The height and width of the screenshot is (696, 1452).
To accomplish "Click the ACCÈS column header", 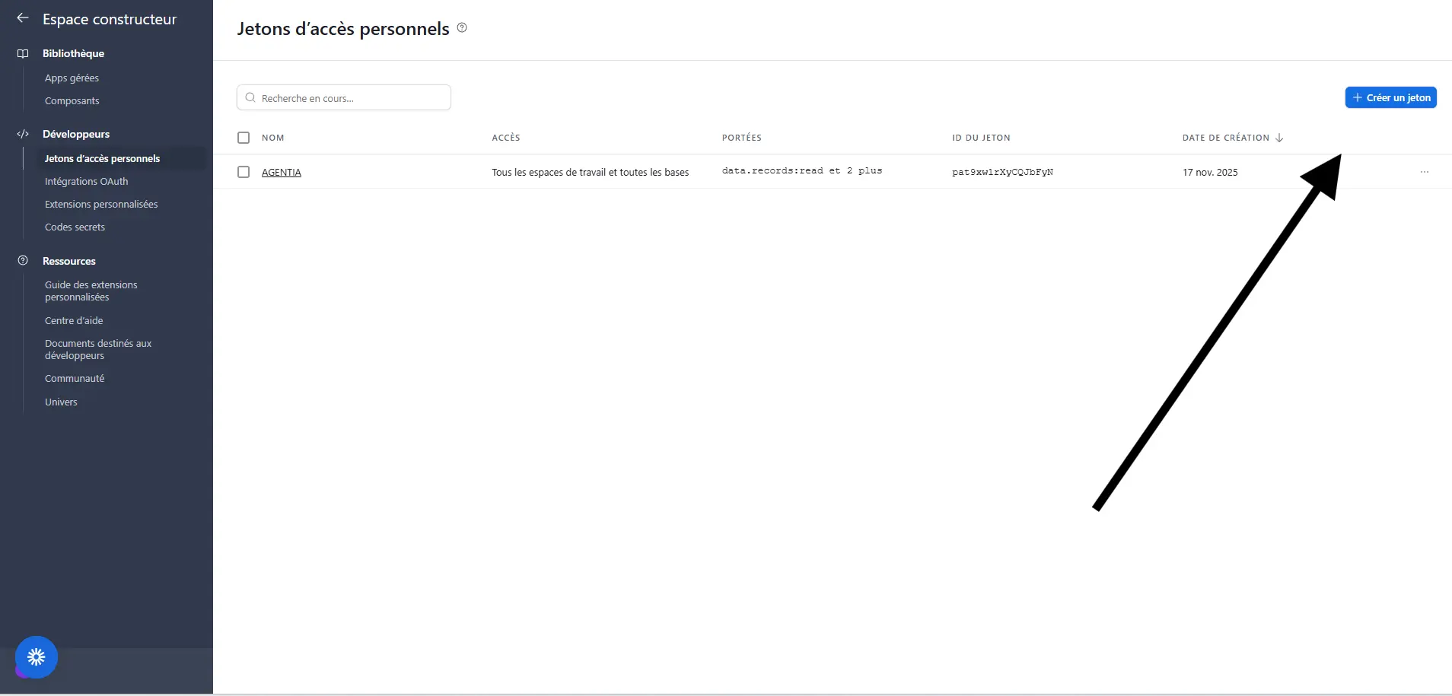I will click(506, 138).
